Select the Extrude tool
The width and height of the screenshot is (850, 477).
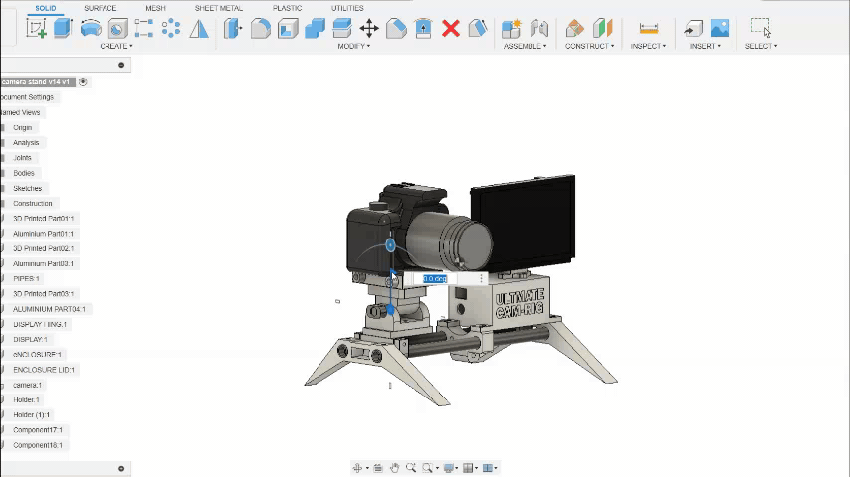[63, 28]
